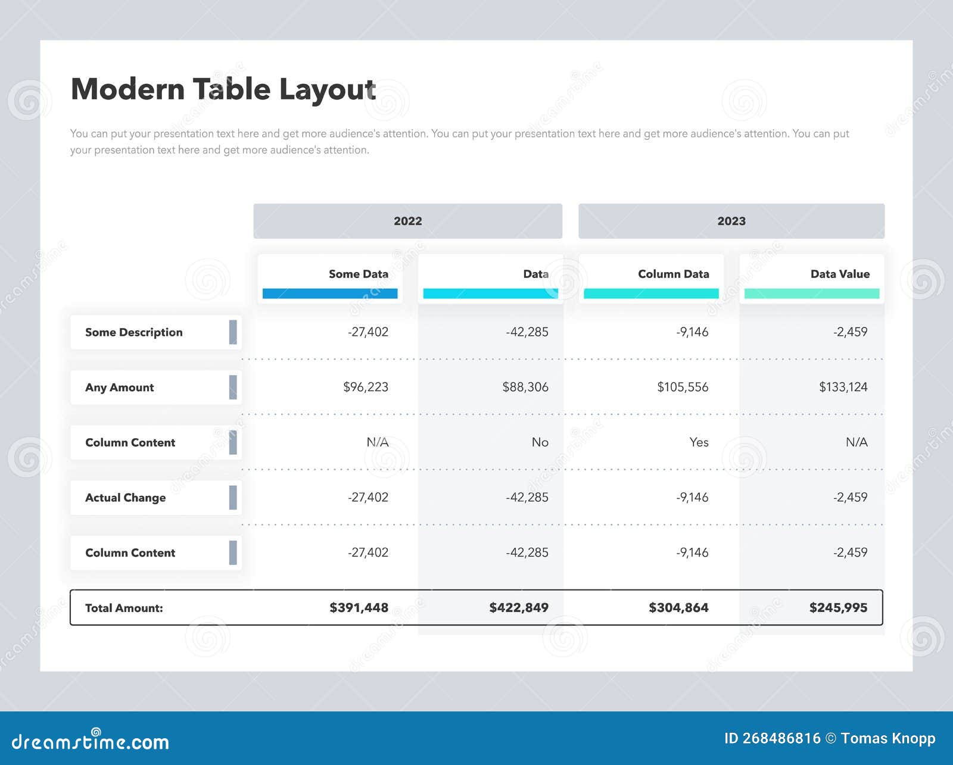Click the gray bar beside Column Content
Viewport: 953px width, 765px height.
point(233,442)
